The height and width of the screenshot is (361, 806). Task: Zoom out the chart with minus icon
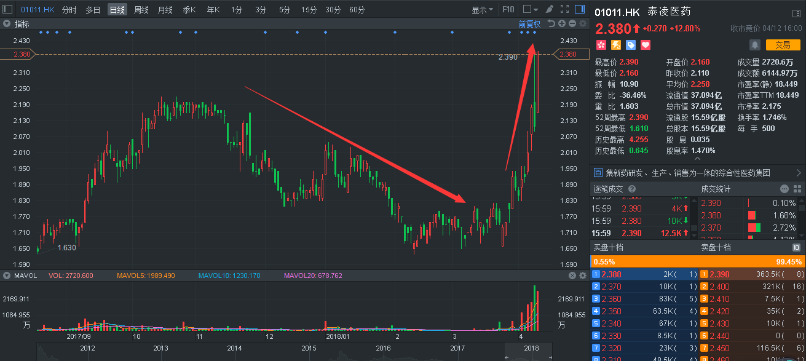click(572, 24)
